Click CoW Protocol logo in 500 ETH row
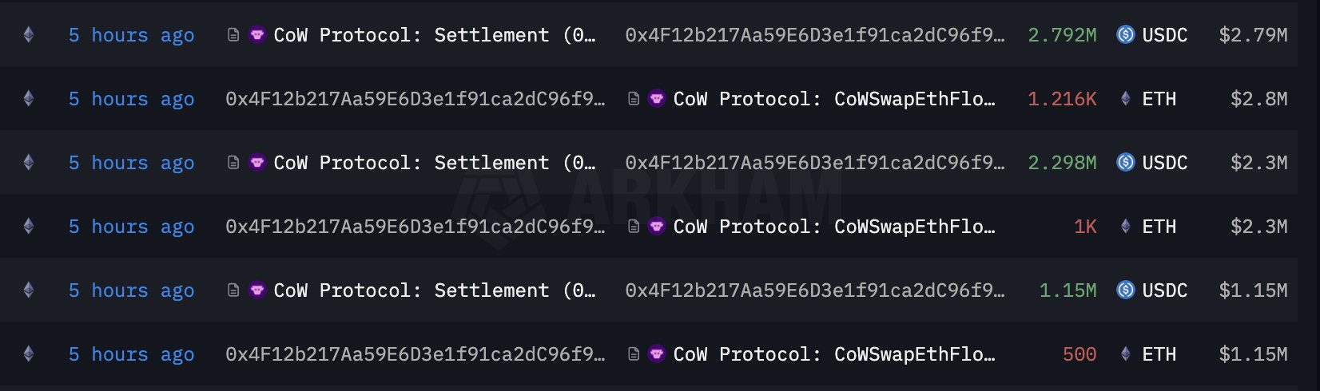The height and width of the screenshot is (391, 1320). click(656, 353)
